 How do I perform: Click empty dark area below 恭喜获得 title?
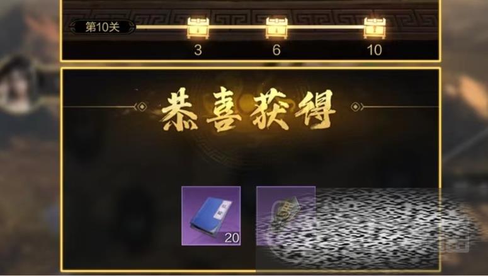(x=249, y=159)
